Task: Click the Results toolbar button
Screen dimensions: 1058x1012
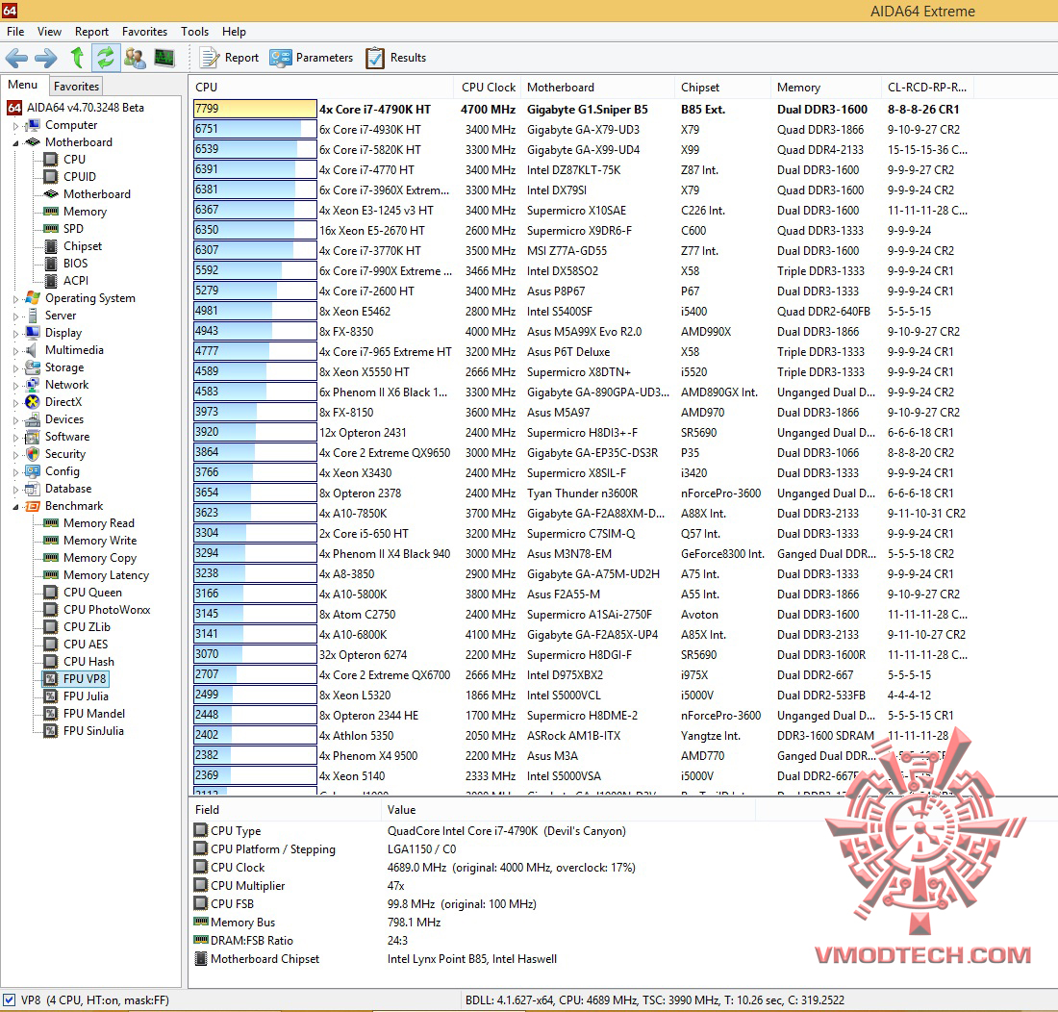Action: click(x=395, y=58)
